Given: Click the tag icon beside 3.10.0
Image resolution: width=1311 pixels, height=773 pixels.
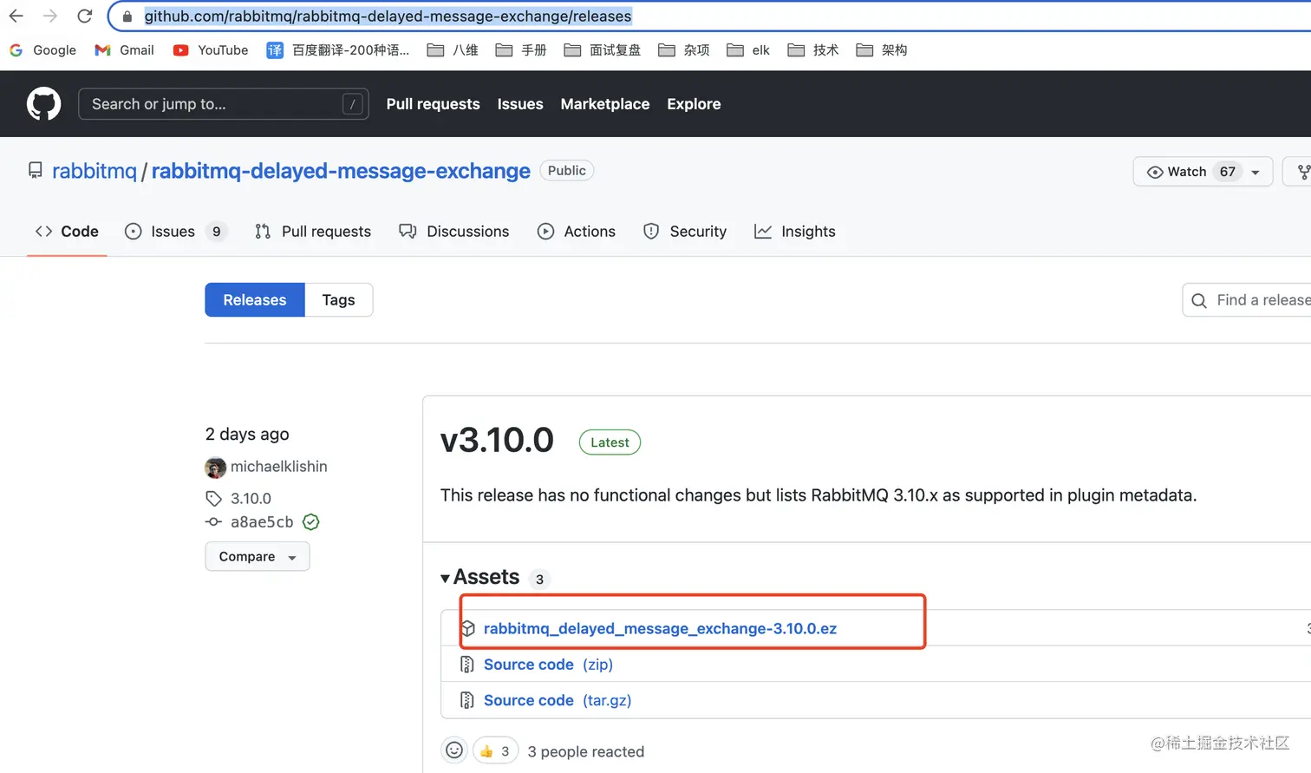Looking at the screenshot, I should 213,499.
